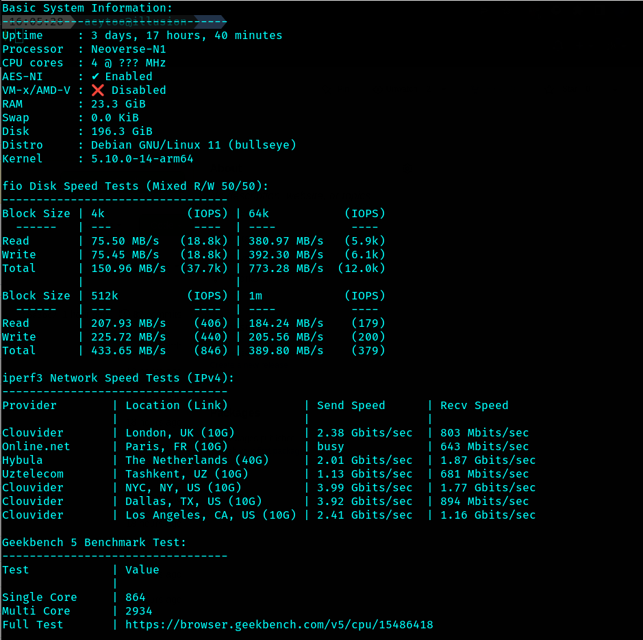Select the 64k total '773.28 MB/s'

(x=286, y=269)
